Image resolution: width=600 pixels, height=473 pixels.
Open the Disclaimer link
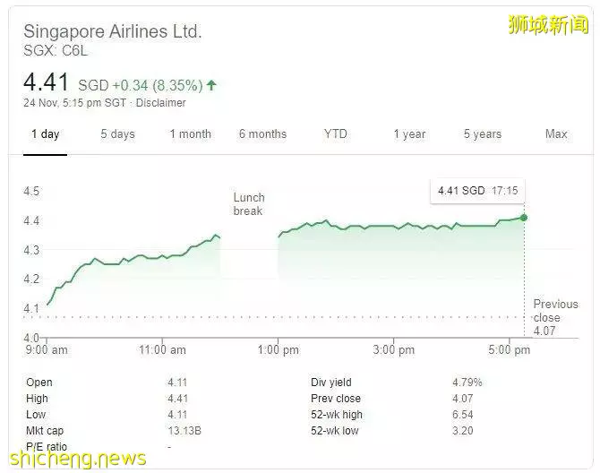(160, 103)
